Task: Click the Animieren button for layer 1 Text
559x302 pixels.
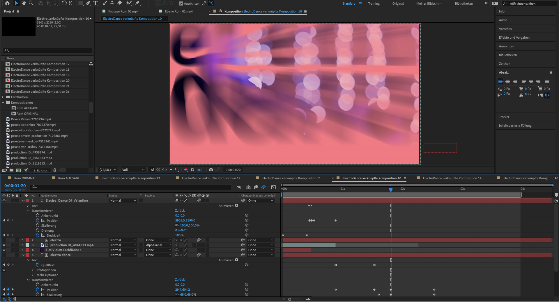Action: 237,205
